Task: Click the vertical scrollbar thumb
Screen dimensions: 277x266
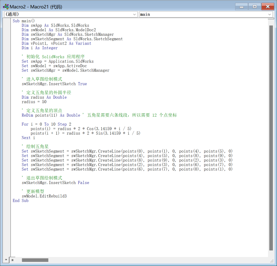Action: [x=271, y=138]
